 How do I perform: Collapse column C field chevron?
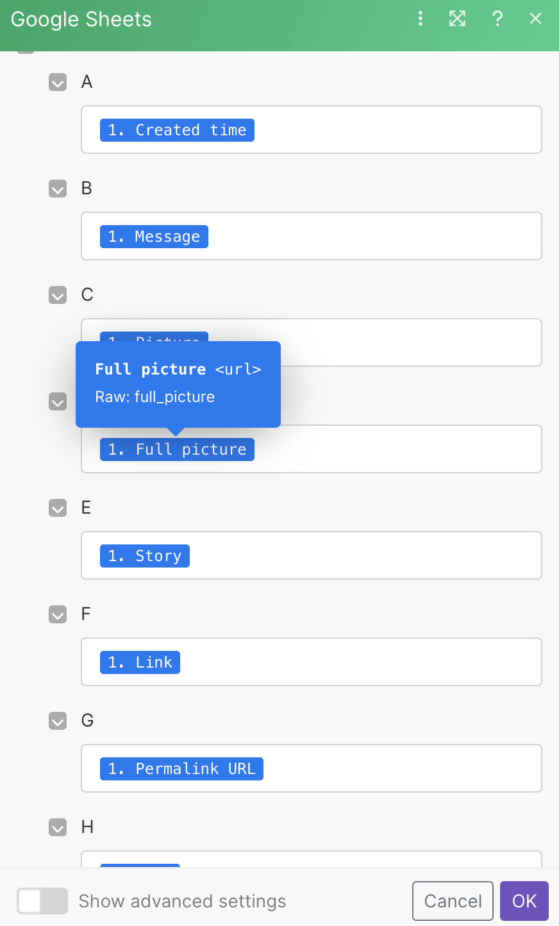tap(58, 295)
